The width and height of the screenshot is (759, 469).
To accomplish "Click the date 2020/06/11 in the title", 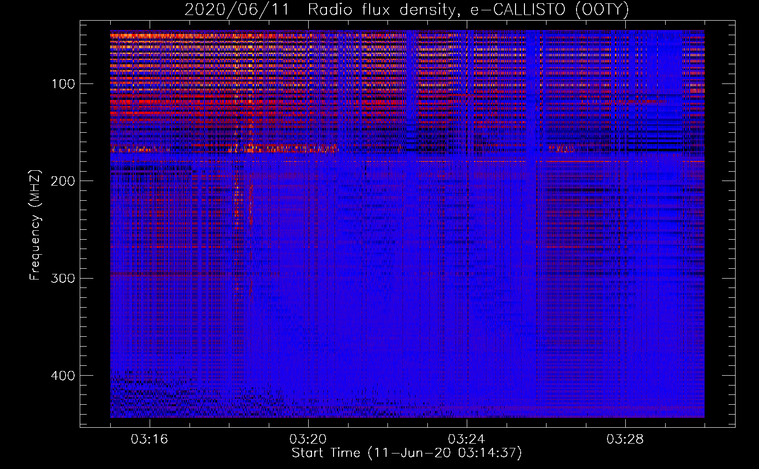I will tap(237, 10).
